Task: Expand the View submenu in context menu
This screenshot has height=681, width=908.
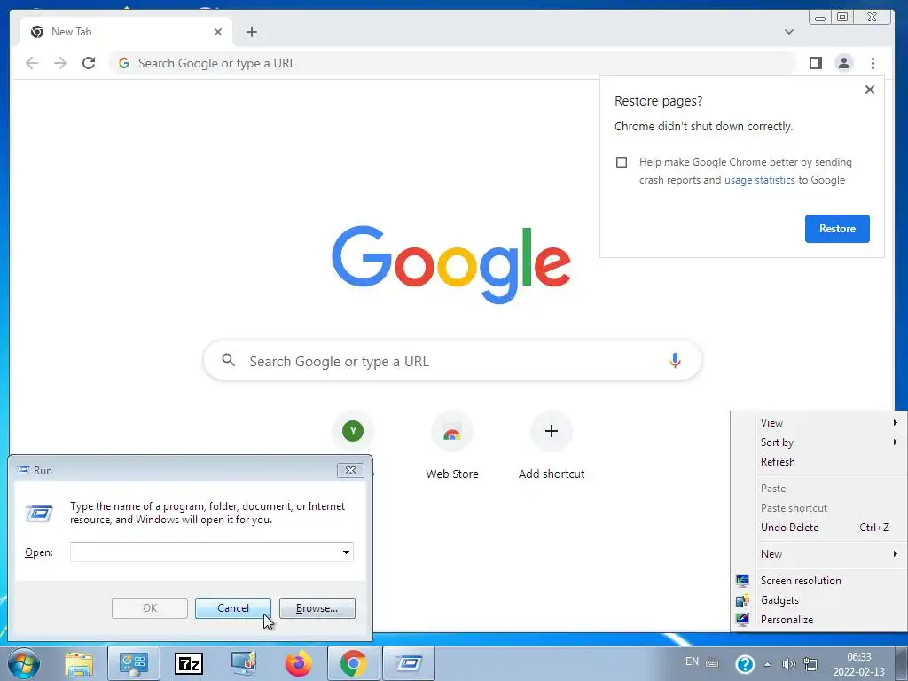Action: click(818, 423)
